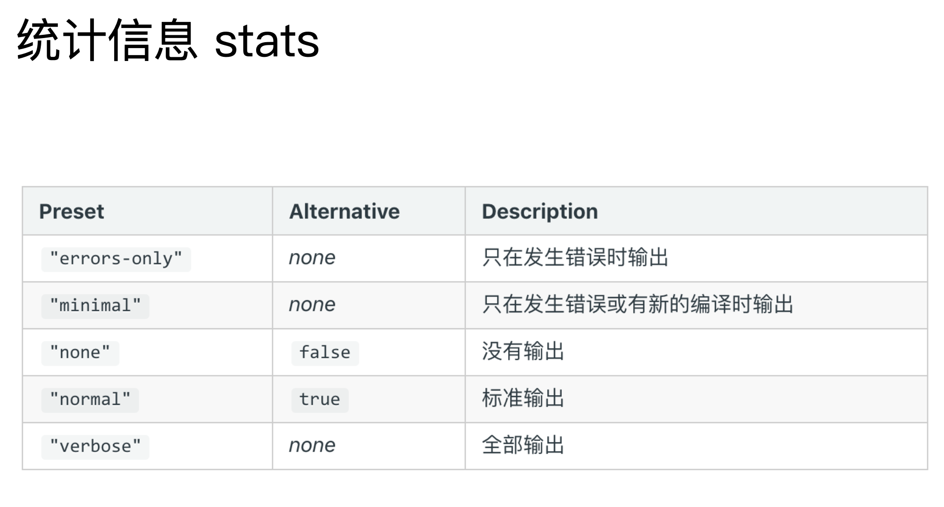Click the false alternative code tag
The height and width of the screenshot is (507, 944).
point(325,353)
